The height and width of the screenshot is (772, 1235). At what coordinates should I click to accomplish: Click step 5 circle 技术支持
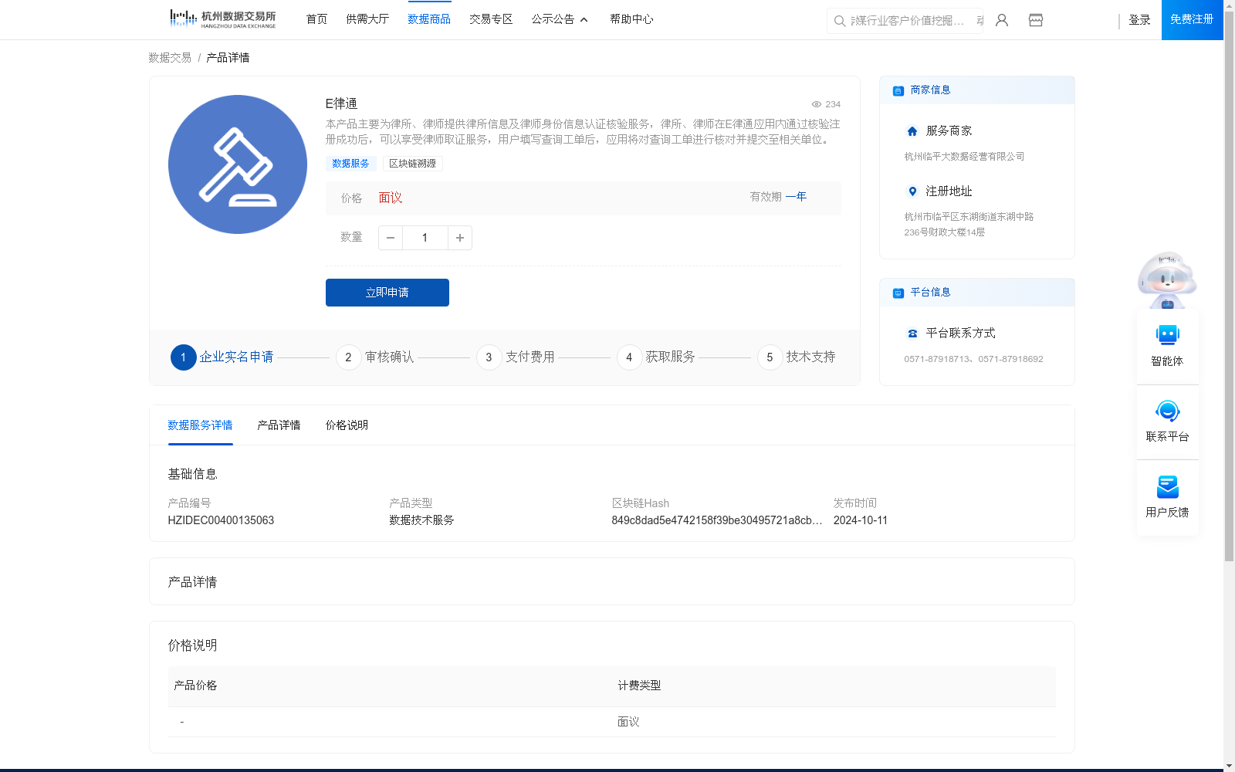click(770, 357)
